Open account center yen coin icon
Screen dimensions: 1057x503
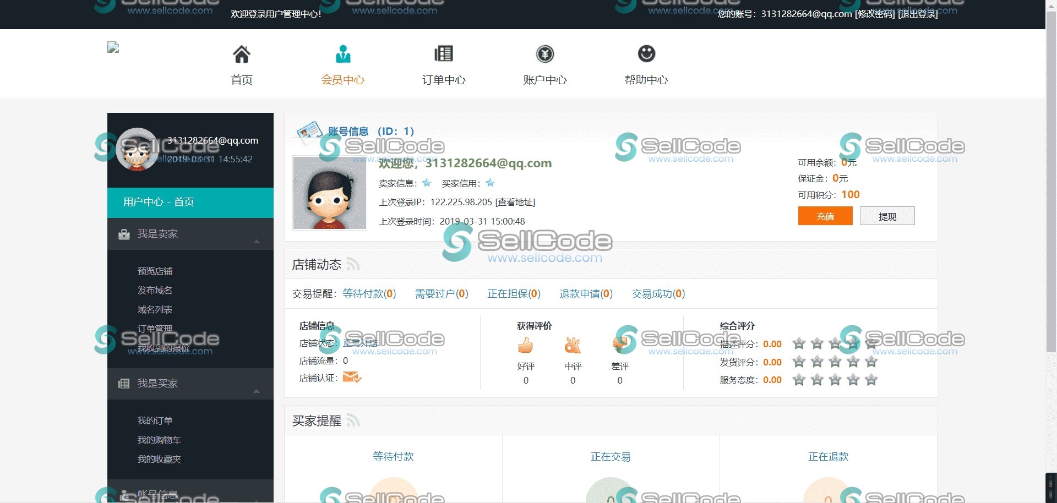coord(544,54)
